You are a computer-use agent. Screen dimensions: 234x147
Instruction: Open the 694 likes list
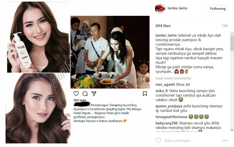pos(163,26)
